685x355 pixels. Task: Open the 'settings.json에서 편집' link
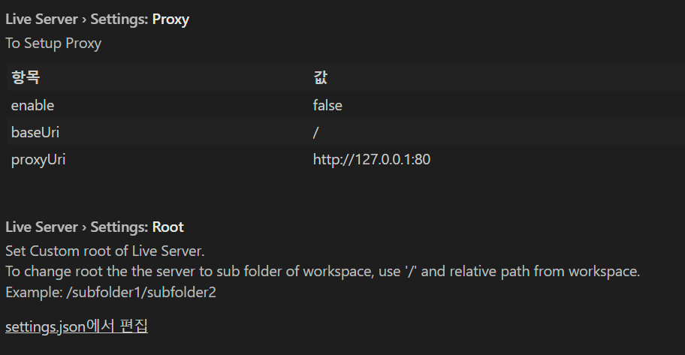tap(77, 326)
